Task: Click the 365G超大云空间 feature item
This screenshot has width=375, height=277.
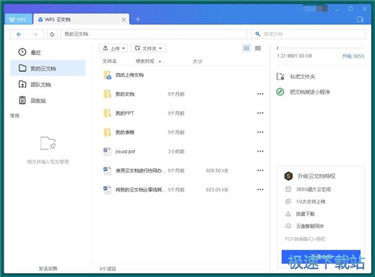Action: point(308,189)
